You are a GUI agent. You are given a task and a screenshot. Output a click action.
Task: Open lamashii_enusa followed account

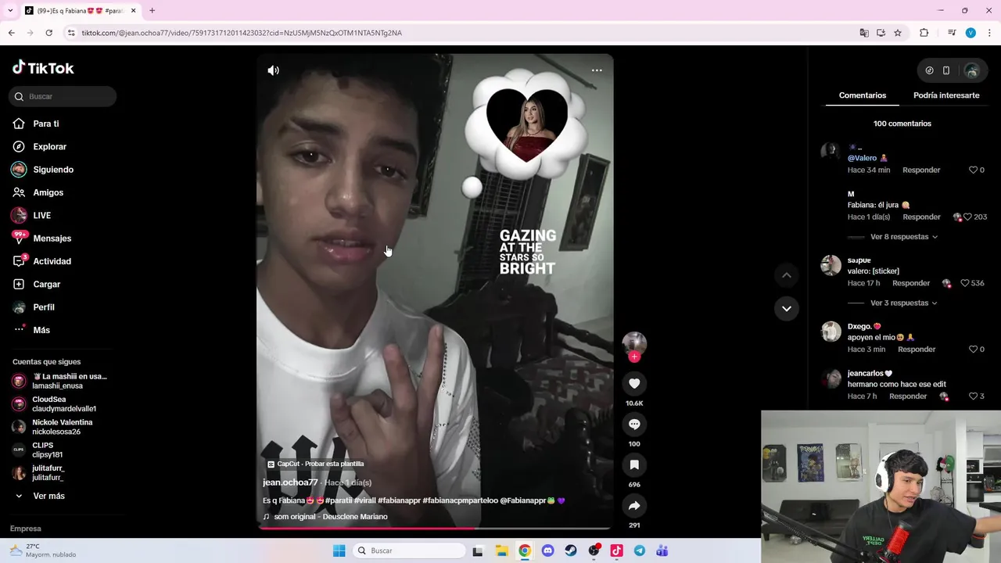(x=60, y=381)
